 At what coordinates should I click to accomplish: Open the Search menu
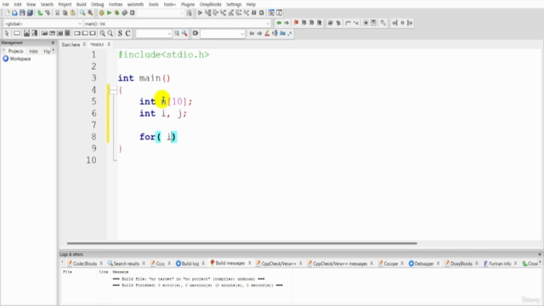tap(47, 4)
